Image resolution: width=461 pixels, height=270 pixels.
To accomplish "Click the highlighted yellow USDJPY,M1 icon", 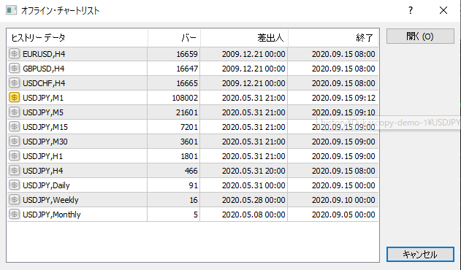I will point(14,98).
